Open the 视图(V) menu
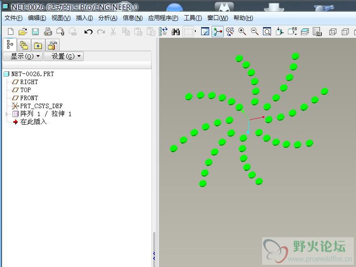Image resolution: width=356 pixels, height=267 pixels. point(61,18)
